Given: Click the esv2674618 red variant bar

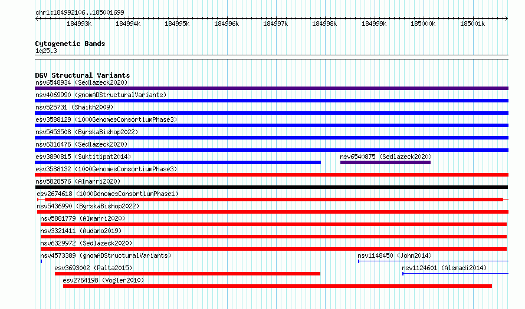Looking at the screenshot, I should tap(274, 200).
